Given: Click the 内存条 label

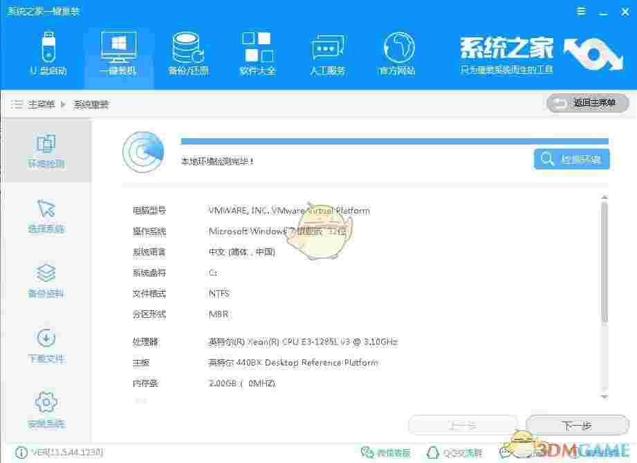Looking at the screenshot, I should pos(145,383).
